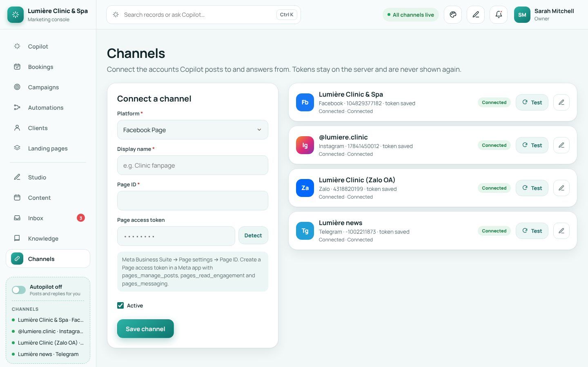Open the Content section
588x367 pixels.
[x=48, y=198]
